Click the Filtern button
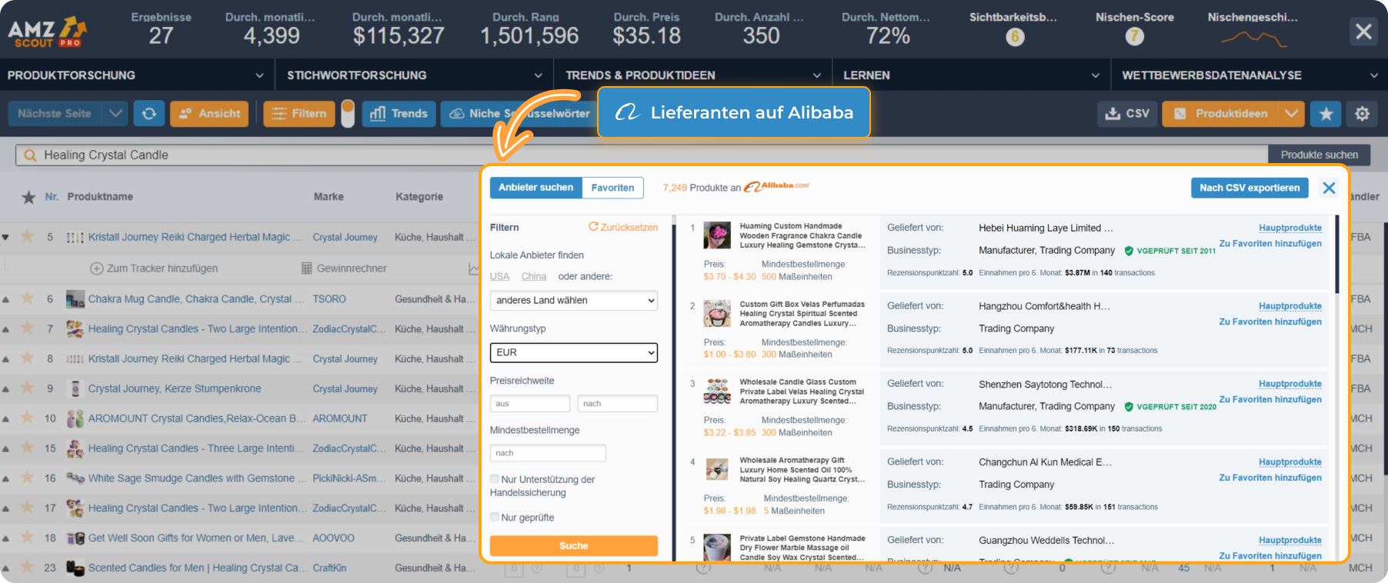 (x=299, y=113)
